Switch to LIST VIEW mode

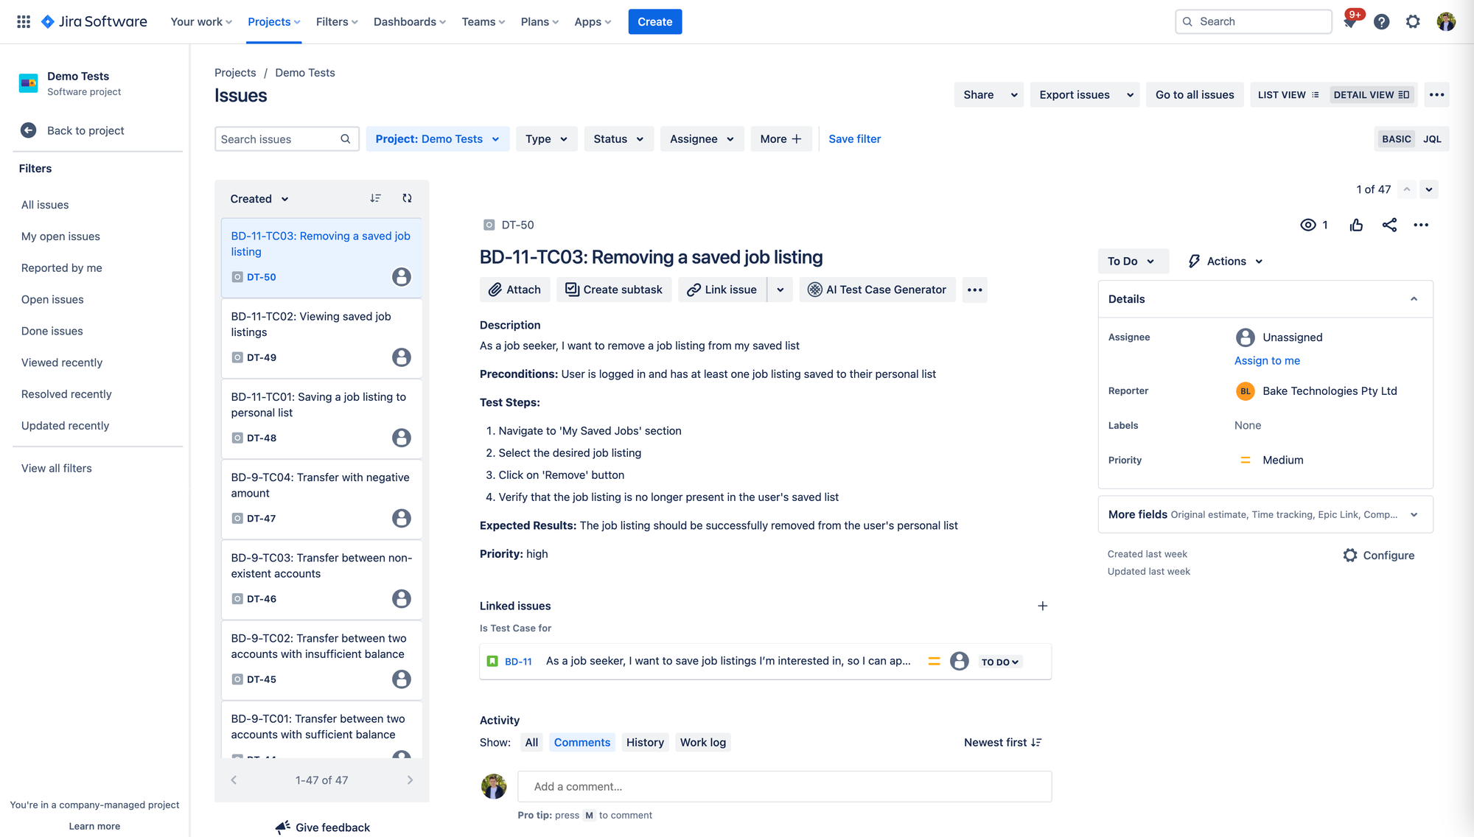point(1288,95)
